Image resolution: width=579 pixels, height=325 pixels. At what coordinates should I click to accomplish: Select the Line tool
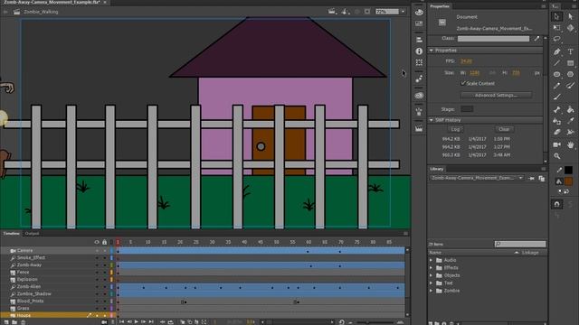point(557,63)
